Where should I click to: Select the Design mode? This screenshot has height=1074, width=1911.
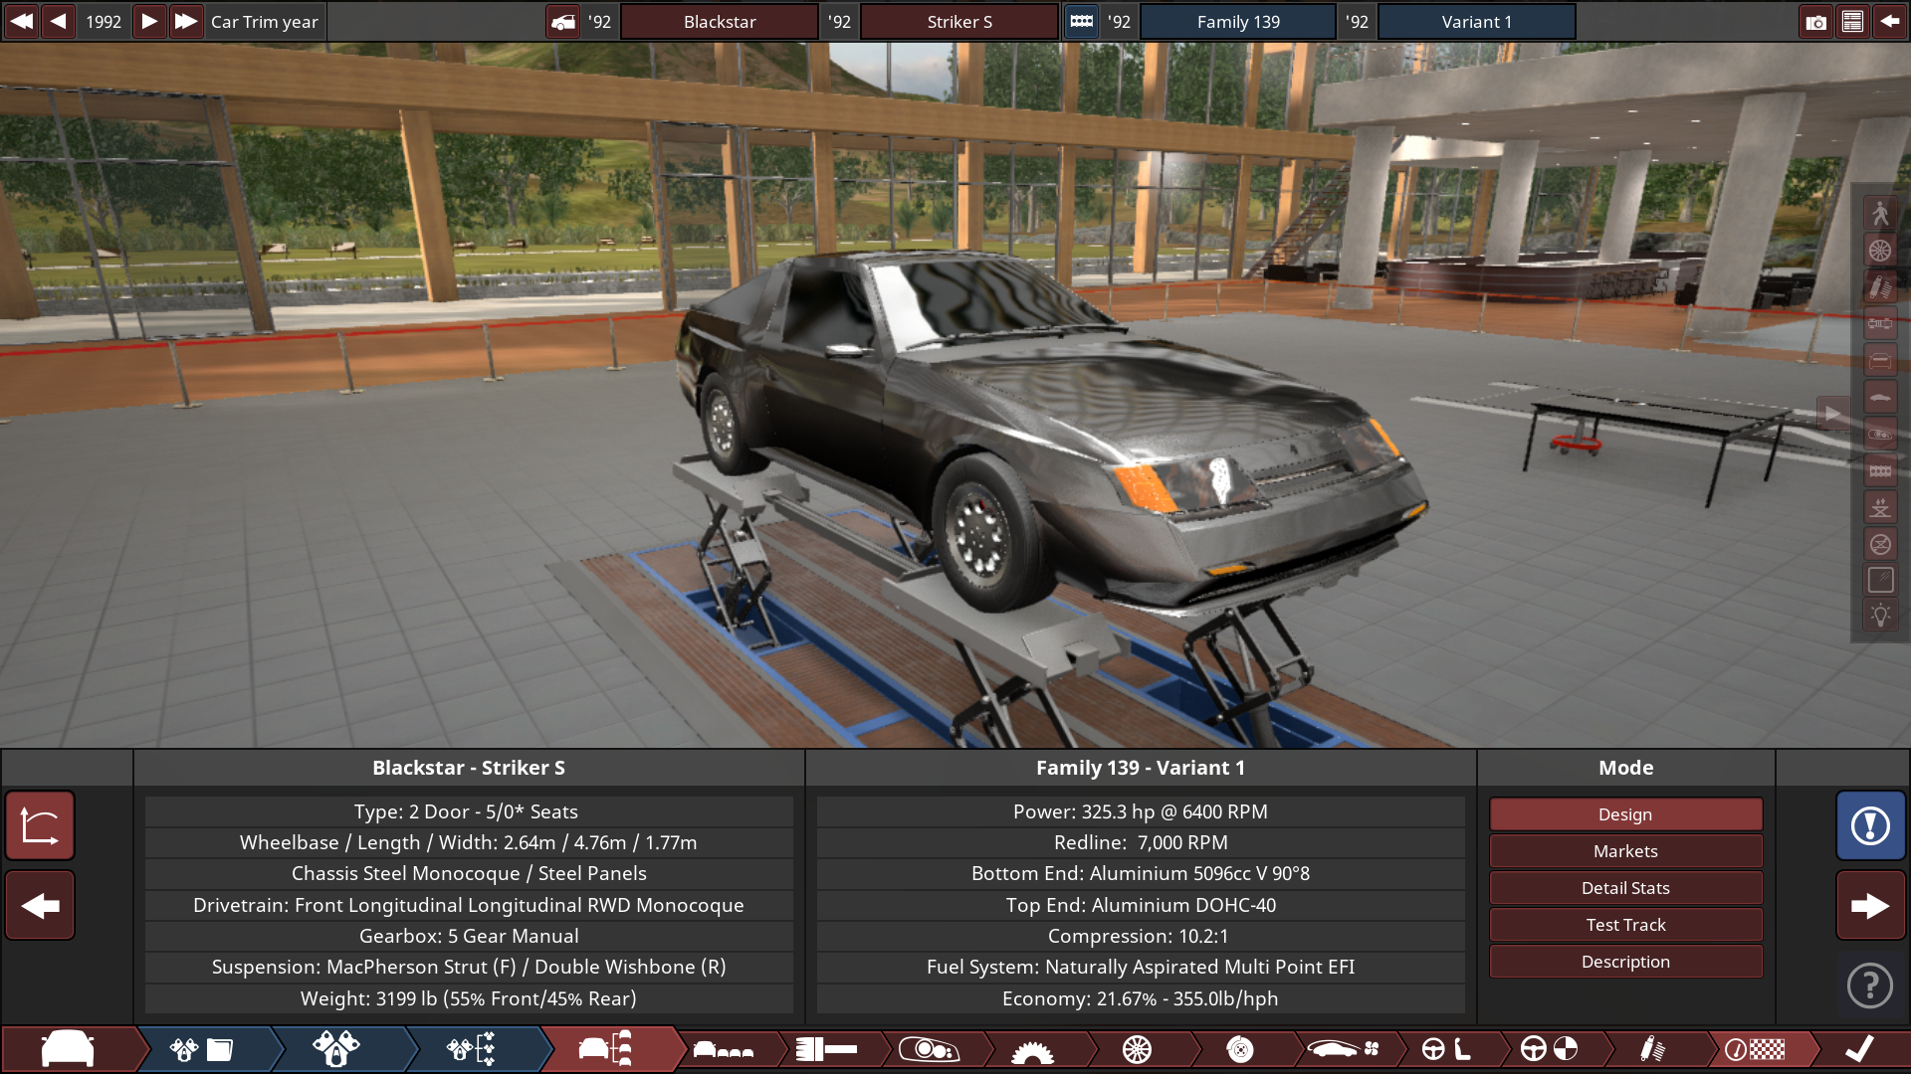coord(1625,814)
